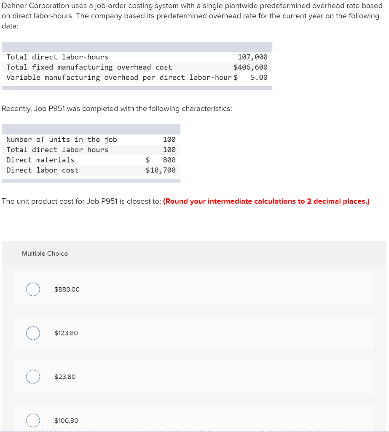Click the $123.80 answer label text
Viewport: 389px width, 432px height.
pos(66,333)
